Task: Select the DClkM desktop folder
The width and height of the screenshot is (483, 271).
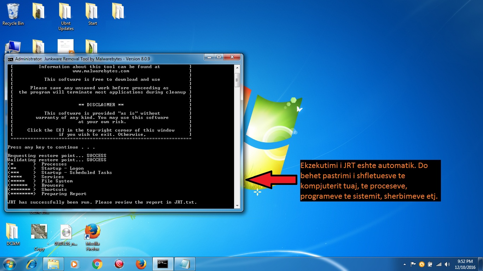Action: [x=13, y=234]
